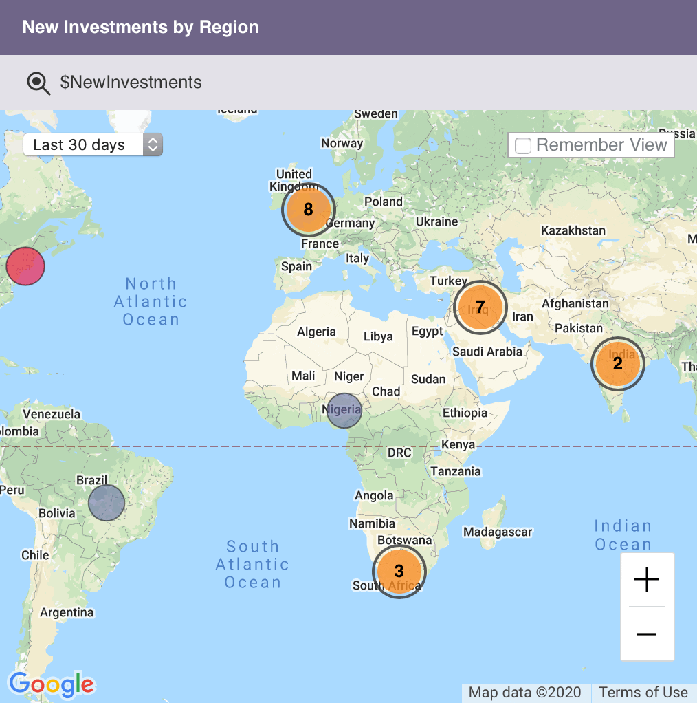
Task: Zoom out with the minus button
Action: [647, 634]
